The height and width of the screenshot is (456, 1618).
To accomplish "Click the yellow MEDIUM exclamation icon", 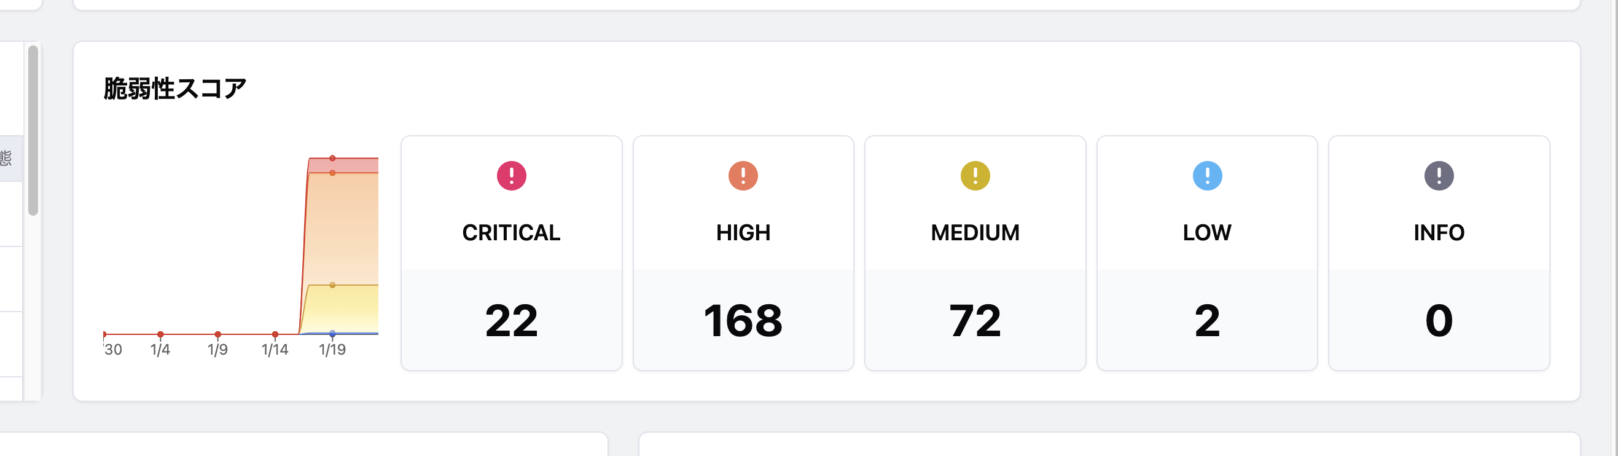I will click(x=975, y=176).
